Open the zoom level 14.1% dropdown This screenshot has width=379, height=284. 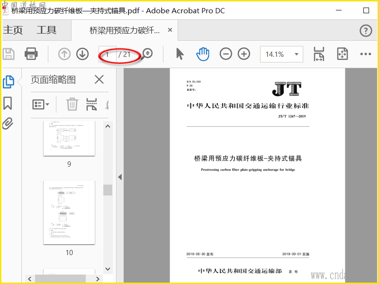(x=281, y=54)
